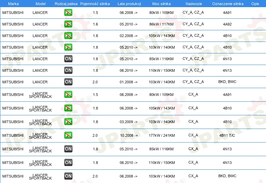The image size is (266, 183).
Task: Click the ON diesel icon in Lancer 01.2008 row
Action: (x=68, y=82)
